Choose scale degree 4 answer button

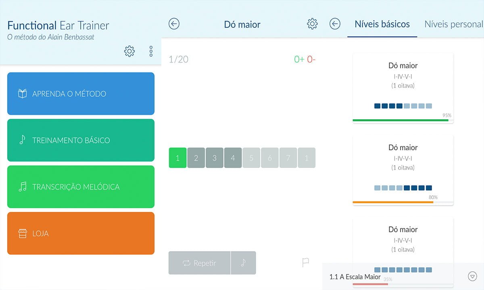point(233,158)
